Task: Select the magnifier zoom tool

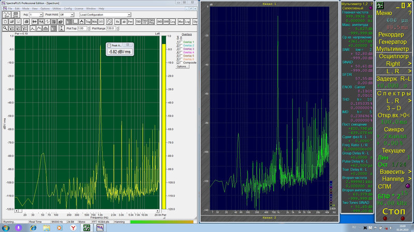Action: tap(5, 28)
